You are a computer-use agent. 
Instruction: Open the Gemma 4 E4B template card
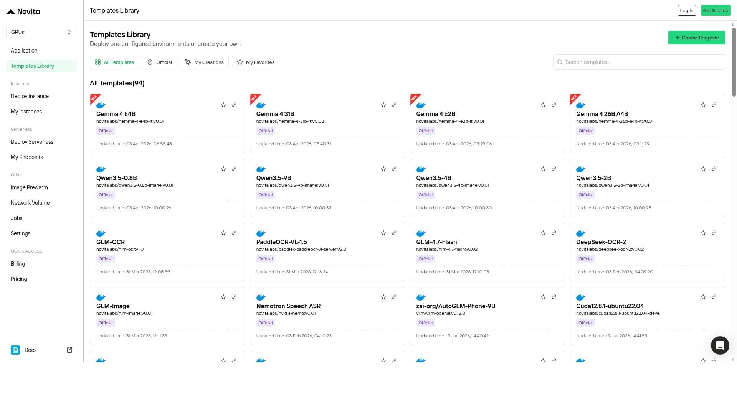point(167,123)
